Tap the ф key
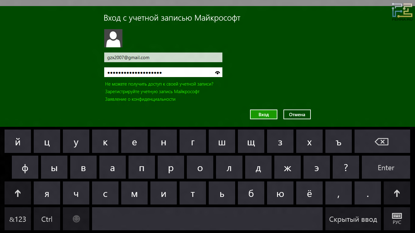415x233 pixels. tap(25, 167)
